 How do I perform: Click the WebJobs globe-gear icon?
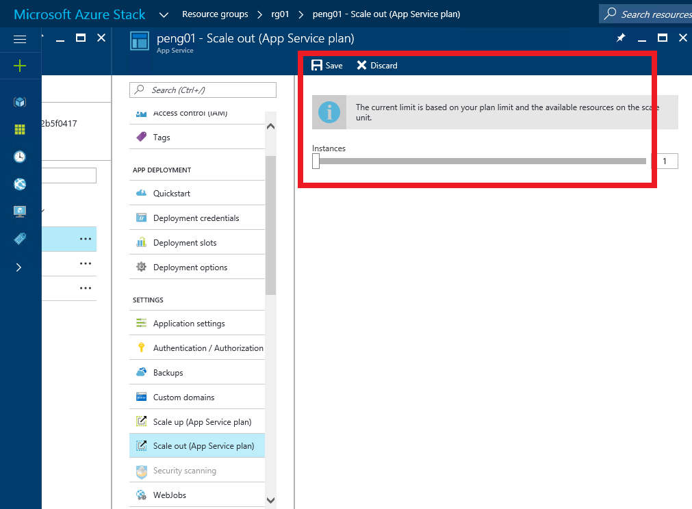point(141,495)
